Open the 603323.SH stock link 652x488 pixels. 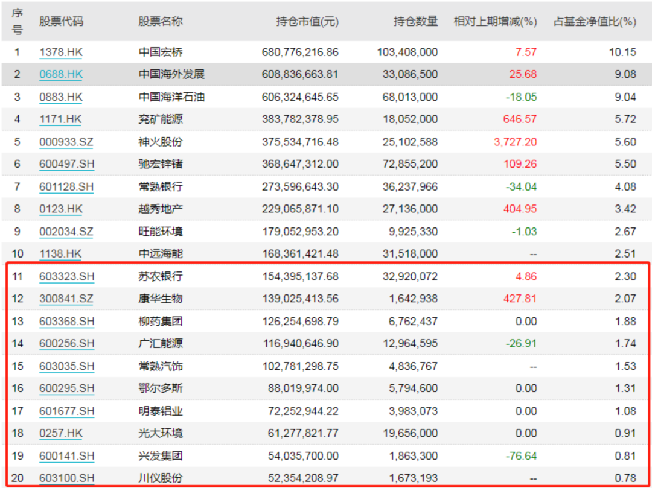(66, 277)
